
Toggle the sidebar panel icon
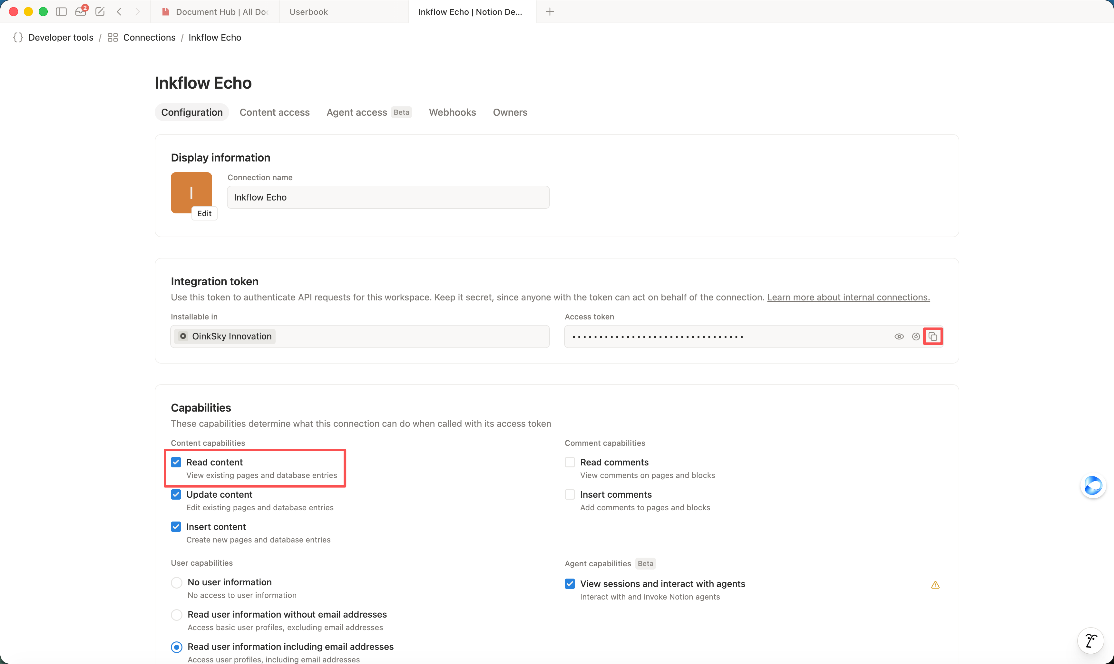pyautogui.click(x=61, y=12)
